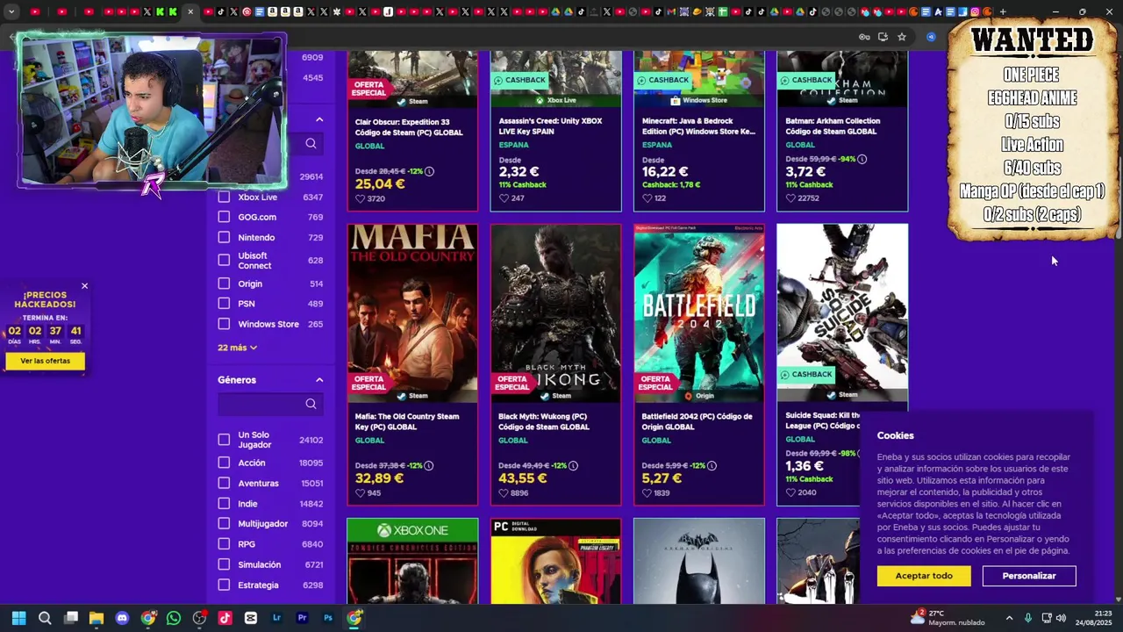Screen dimensions: 1123x632
Task: Like Mafia The Old Country with heart
Action: [360, 493]
